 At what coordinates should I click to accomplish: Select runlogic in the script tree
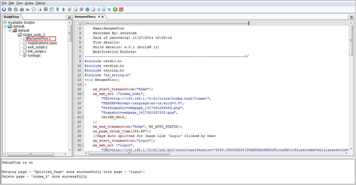point(34,55)
